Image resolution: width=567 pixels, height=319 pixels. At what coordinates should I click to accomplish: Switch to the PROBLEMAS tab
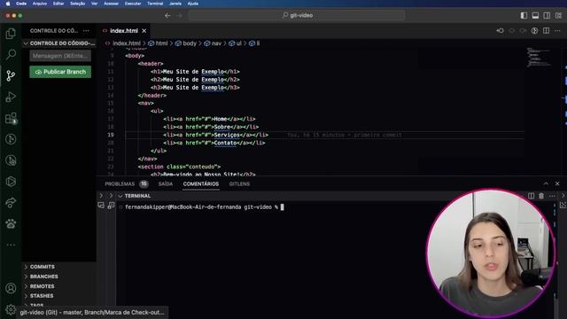tap(120, 183)
